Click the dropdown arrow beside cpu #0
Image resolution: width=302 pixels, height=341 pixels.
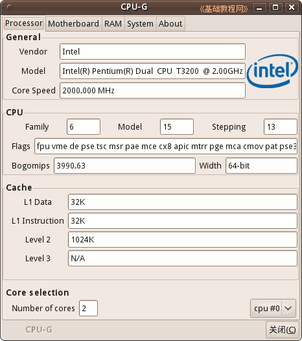(x=288, y=309)
